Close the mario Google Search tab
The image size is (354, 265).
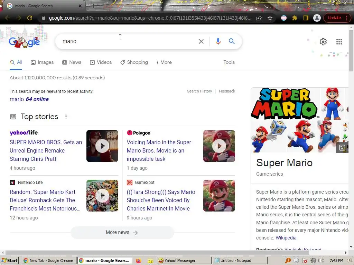click(80, 6)
